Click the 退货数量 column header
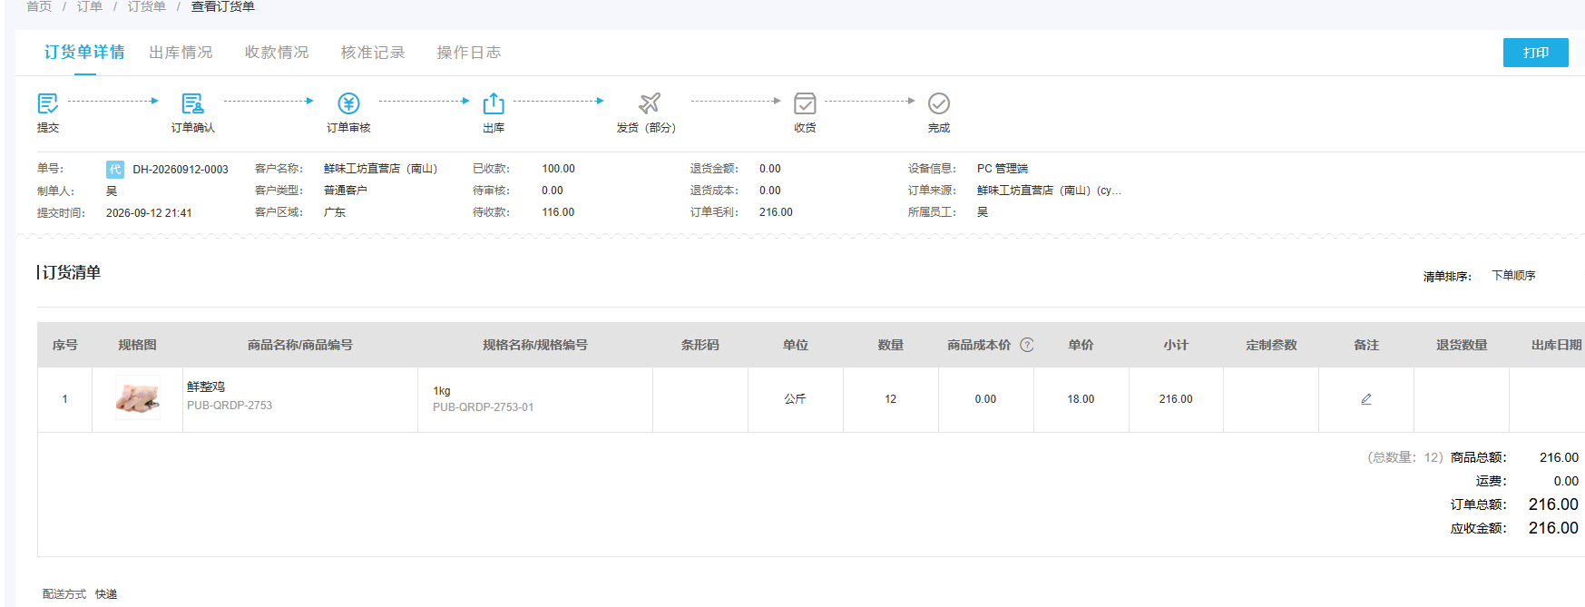 (1462, 345)
